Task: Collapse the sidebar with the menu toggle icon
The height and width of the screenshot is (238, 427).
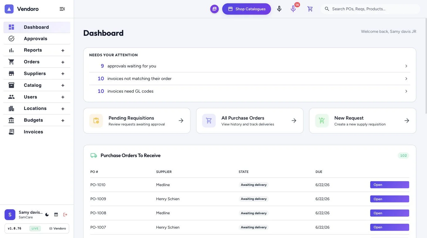Action: tap(62, 9)
